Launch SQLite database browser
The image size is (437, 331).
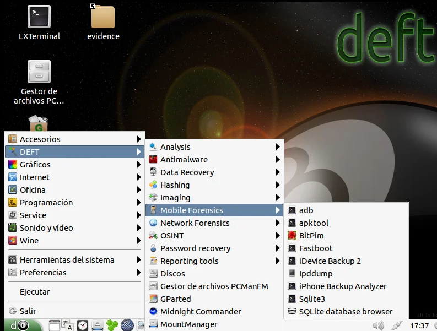click(347, 312)
